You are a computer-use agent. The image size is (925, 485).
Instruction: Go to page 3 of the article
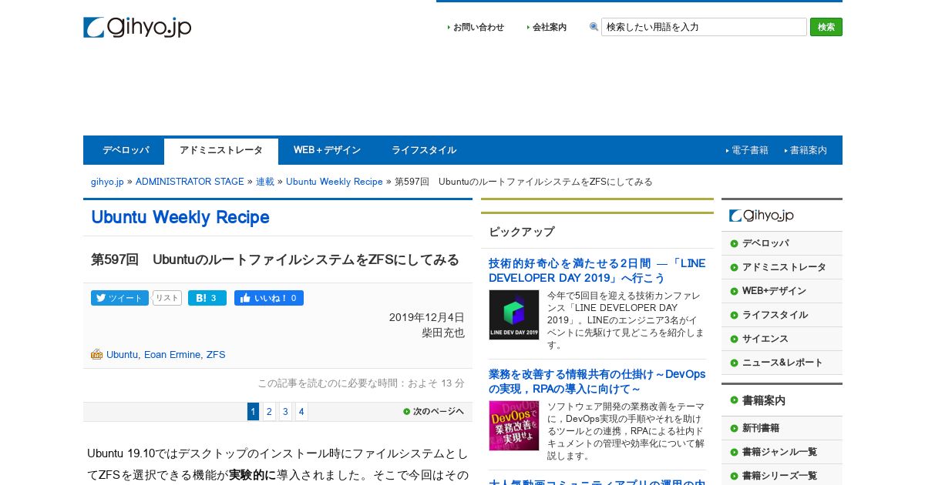(285, 411)
